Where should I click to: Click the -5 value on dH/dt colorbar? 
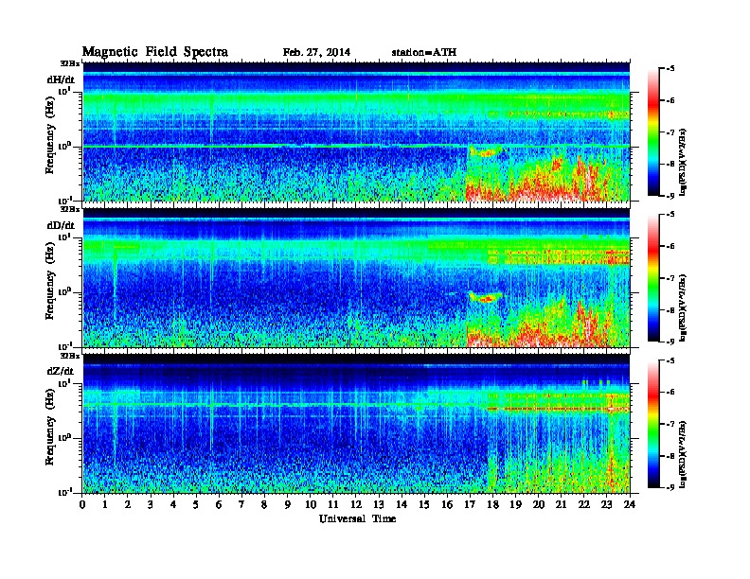(670, 69)
